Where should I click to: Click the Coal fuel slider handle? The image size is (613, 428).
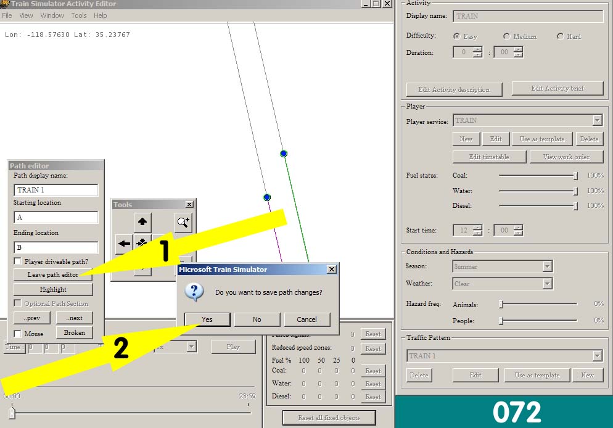click(x=575, y=176)
